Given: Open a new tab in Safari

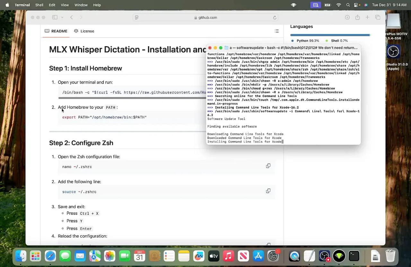Looking at the screenshot, I should click(367, 17).
